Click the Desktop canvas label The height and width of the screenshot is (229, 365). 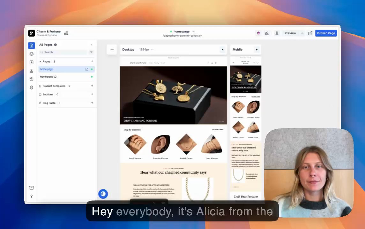tap(128, 49)
